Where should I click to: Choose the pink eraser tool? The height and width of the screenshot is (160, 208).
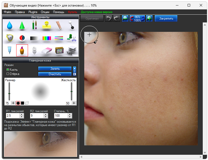tap(47, 50)
